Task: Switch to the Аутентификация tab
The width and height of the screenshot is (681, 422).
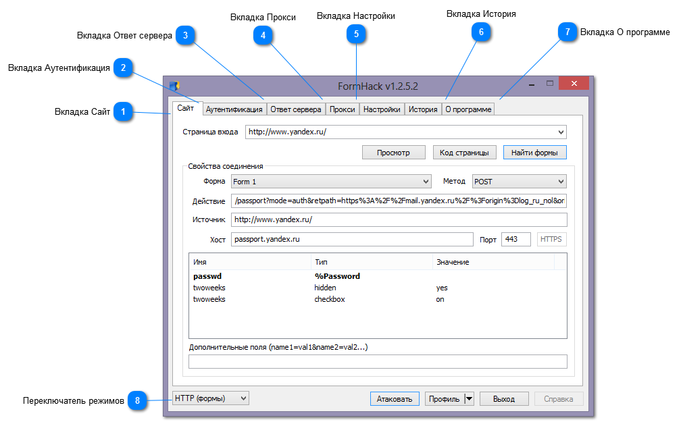Action: coord(234,109)
